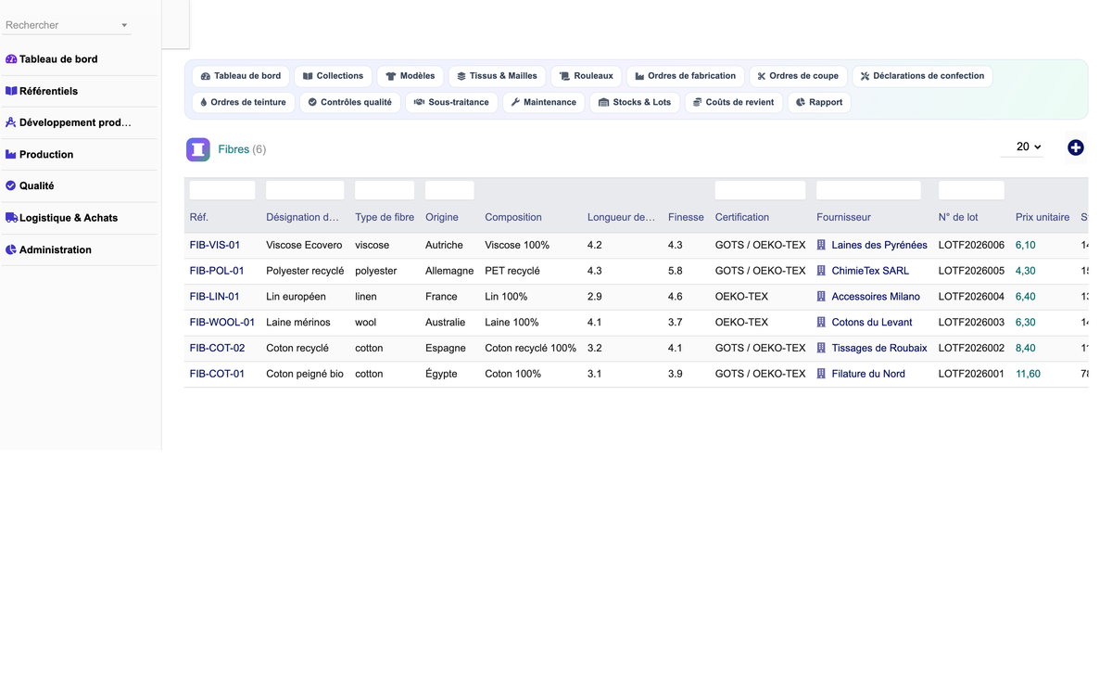Screen dimensions: 1112x689
Task: Open Coûts de revient tab
Action: (734, 102)
